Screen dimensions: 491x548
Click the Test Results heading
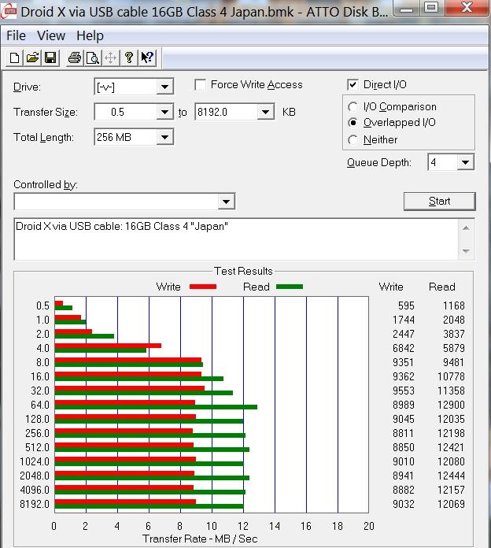pyautogui.click(x=243, y=271)
